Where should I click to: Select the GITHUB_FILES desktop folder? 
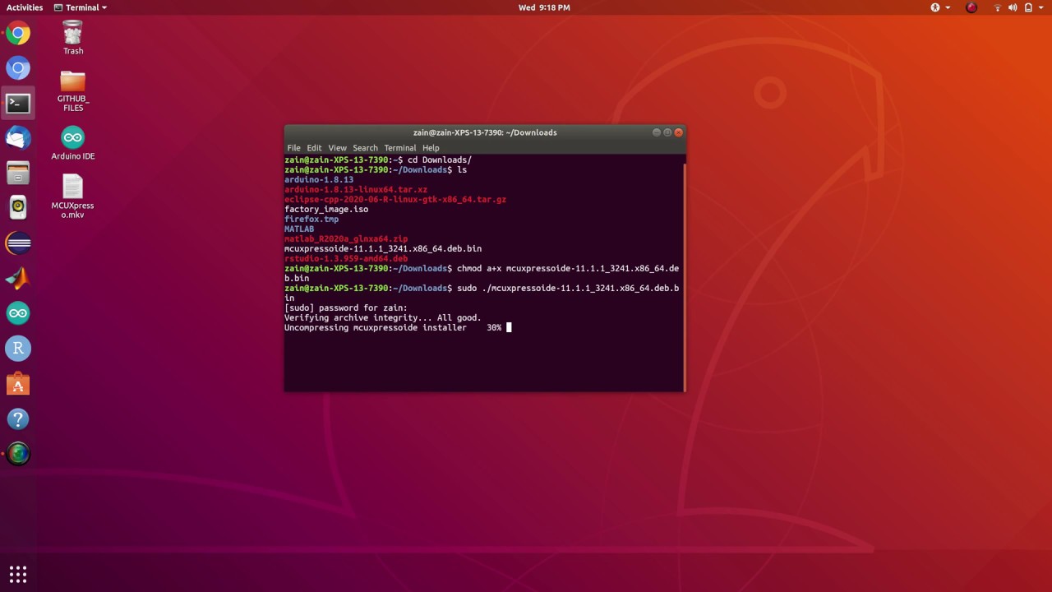coord(73,91)
